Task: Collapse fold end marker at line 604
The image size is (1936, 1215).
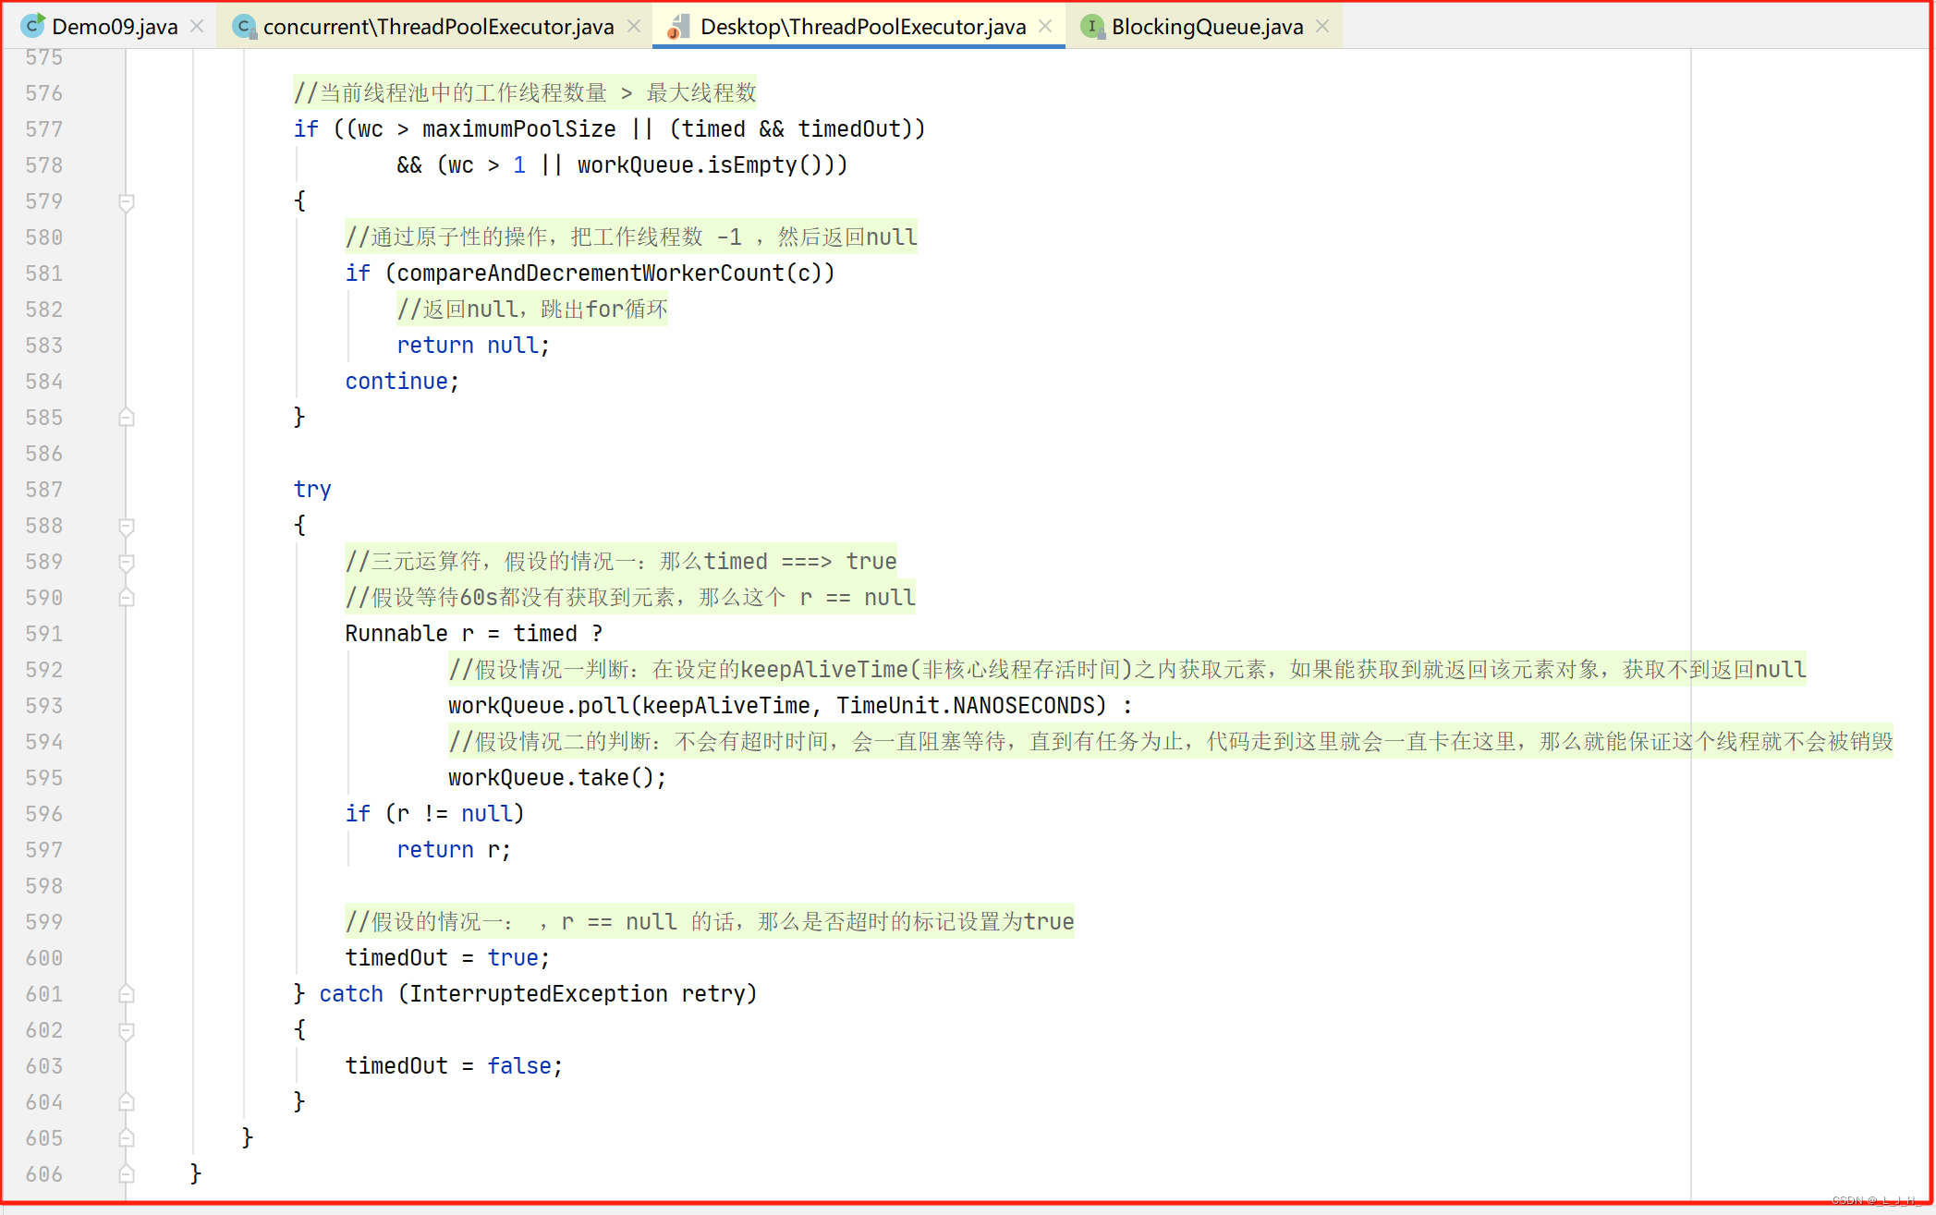Action: 127,1102
